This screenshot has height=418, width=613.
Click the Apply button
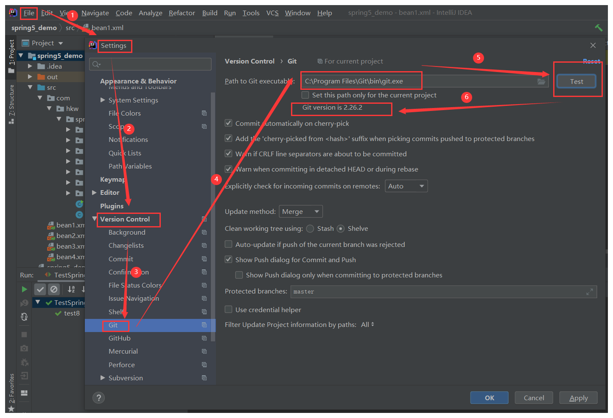[x=579, y=398]
